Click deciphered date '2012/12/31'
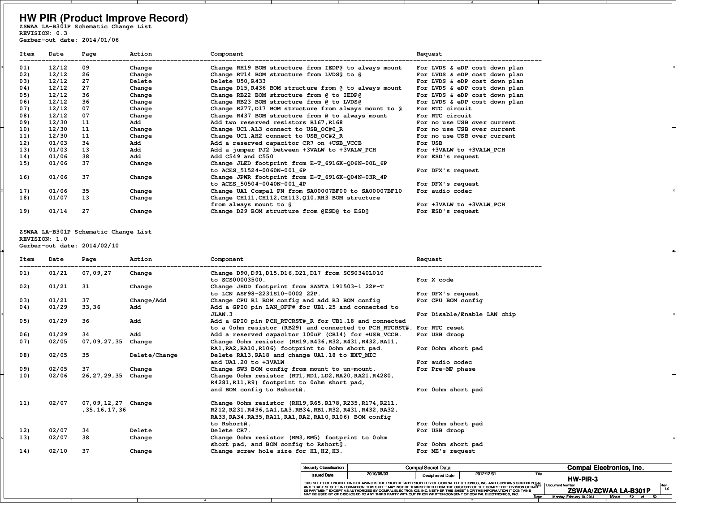The width and height of the screenshot is (717, 507). (485, 474)
